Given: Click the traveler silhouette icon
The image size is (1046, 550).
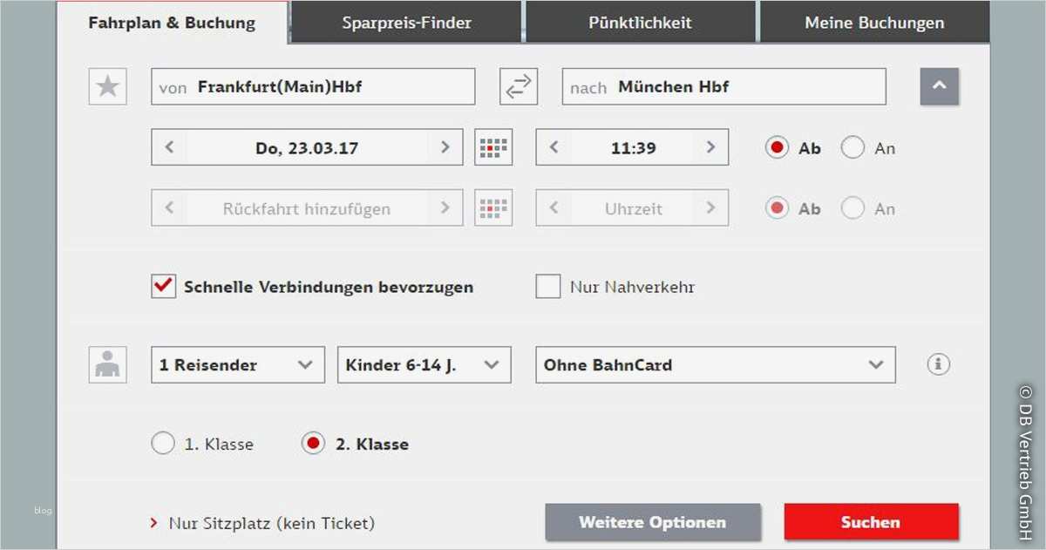Looking at the screenshot, I should click(108, 364).
